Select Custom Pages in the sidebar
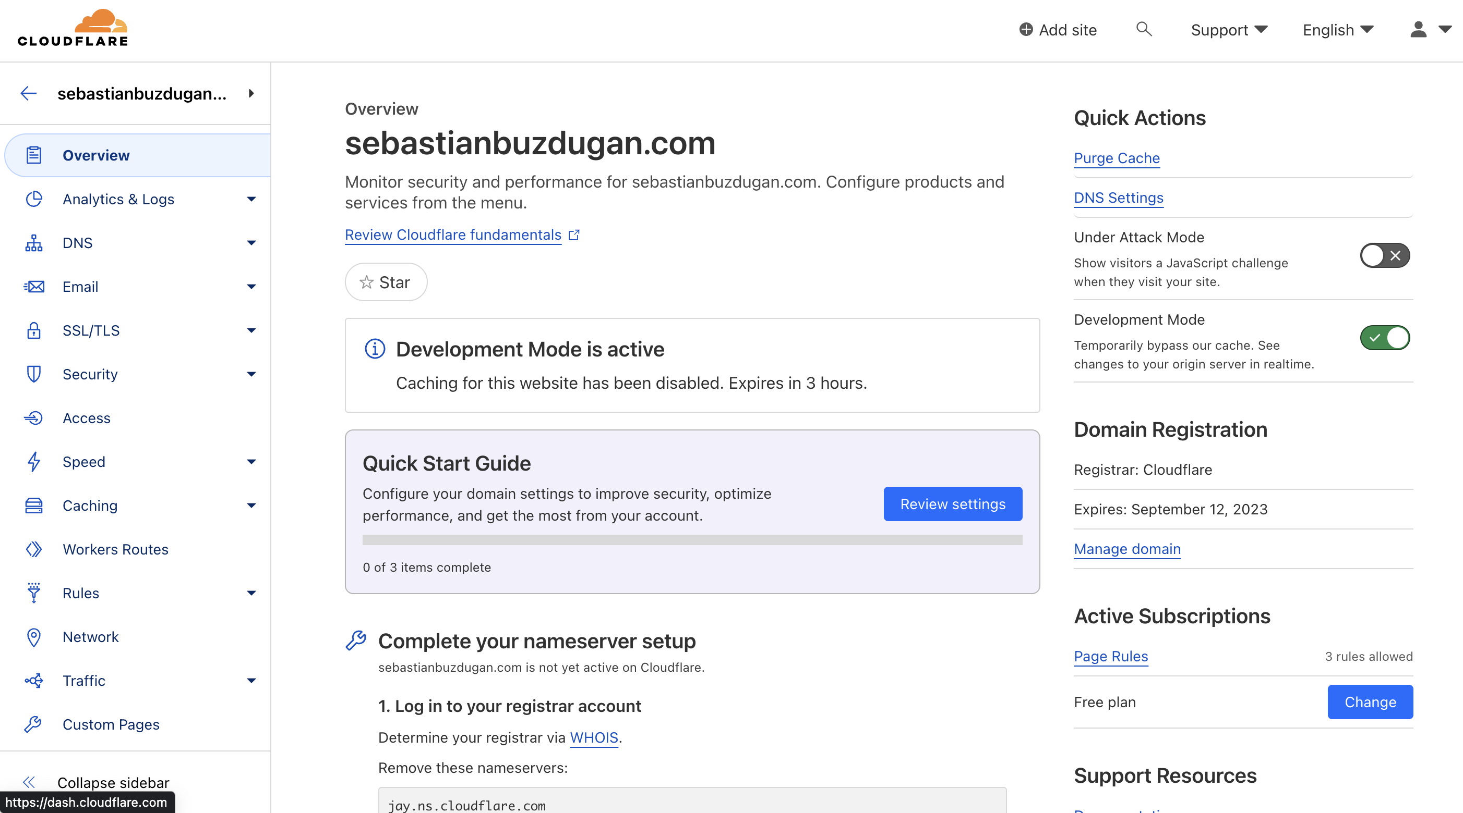1463x813 pixels. point(111,724)
